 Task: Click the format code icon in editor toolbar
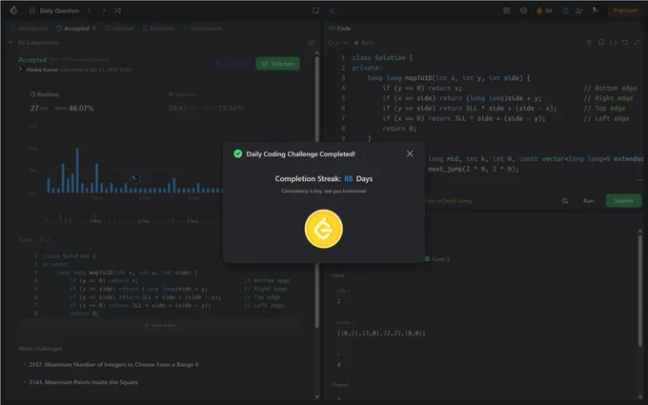(x=590, y=43)
